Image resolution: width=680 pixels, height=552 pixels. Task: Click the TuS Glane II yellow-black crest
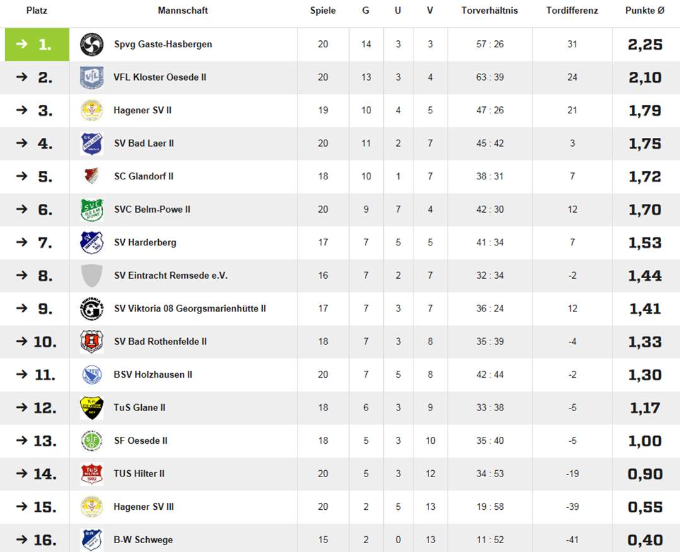point(92,408)
